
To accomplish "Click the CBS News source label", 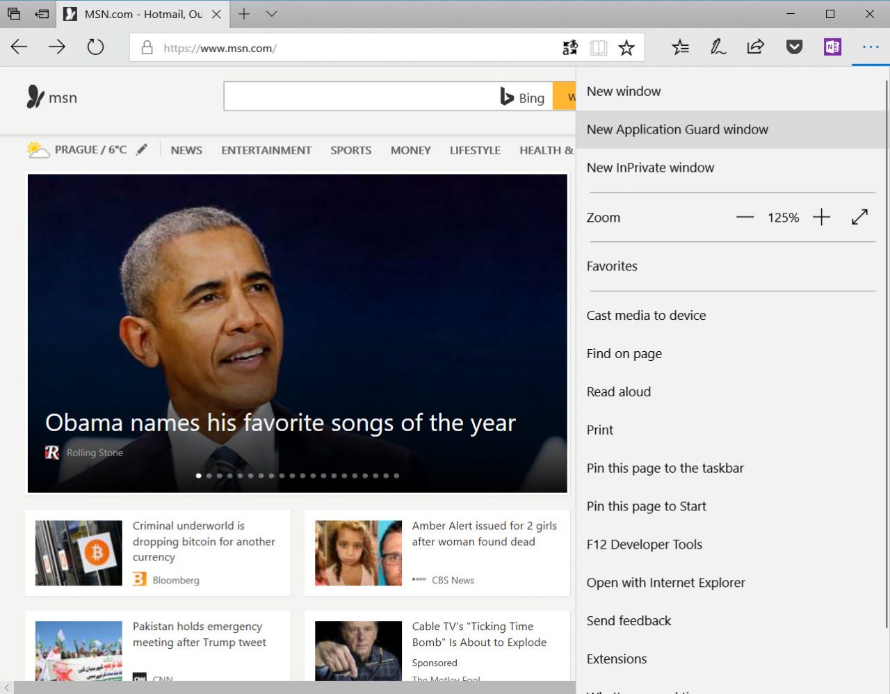I will (453, 580).
